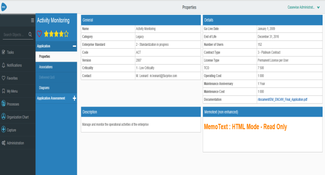Open Processes in the sidebar
The width and height of the screenshot is (325, 175).
(17, 104)
